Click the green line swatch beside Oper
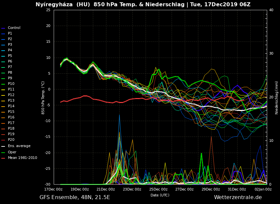280x204 pixels. (3, 152)
